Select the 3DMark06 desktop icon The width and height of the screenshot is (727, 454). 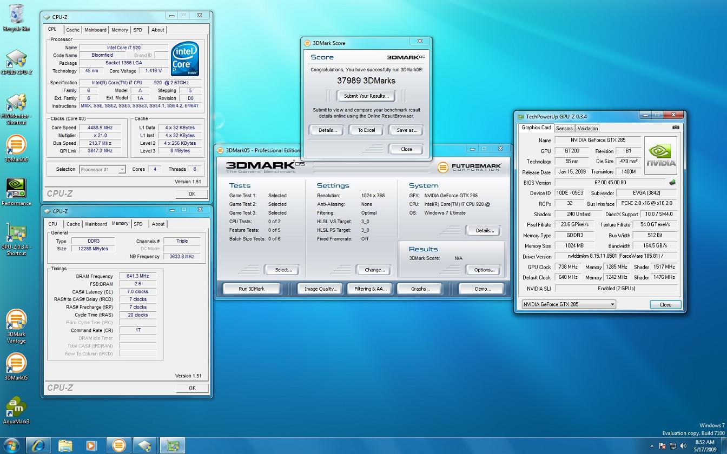coord(16,149)
